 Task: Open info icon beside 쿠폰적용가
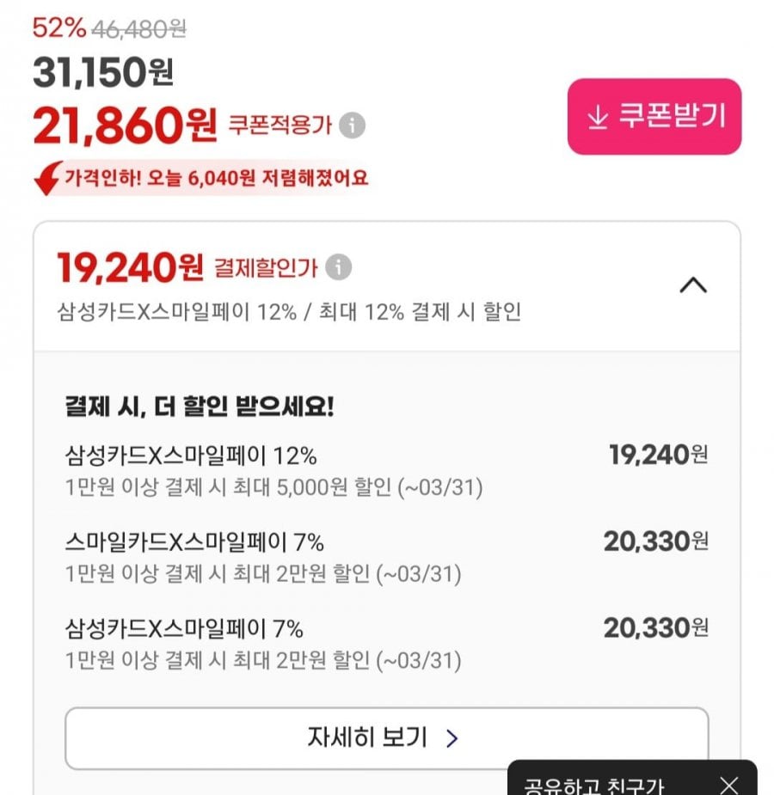point(352,125)
